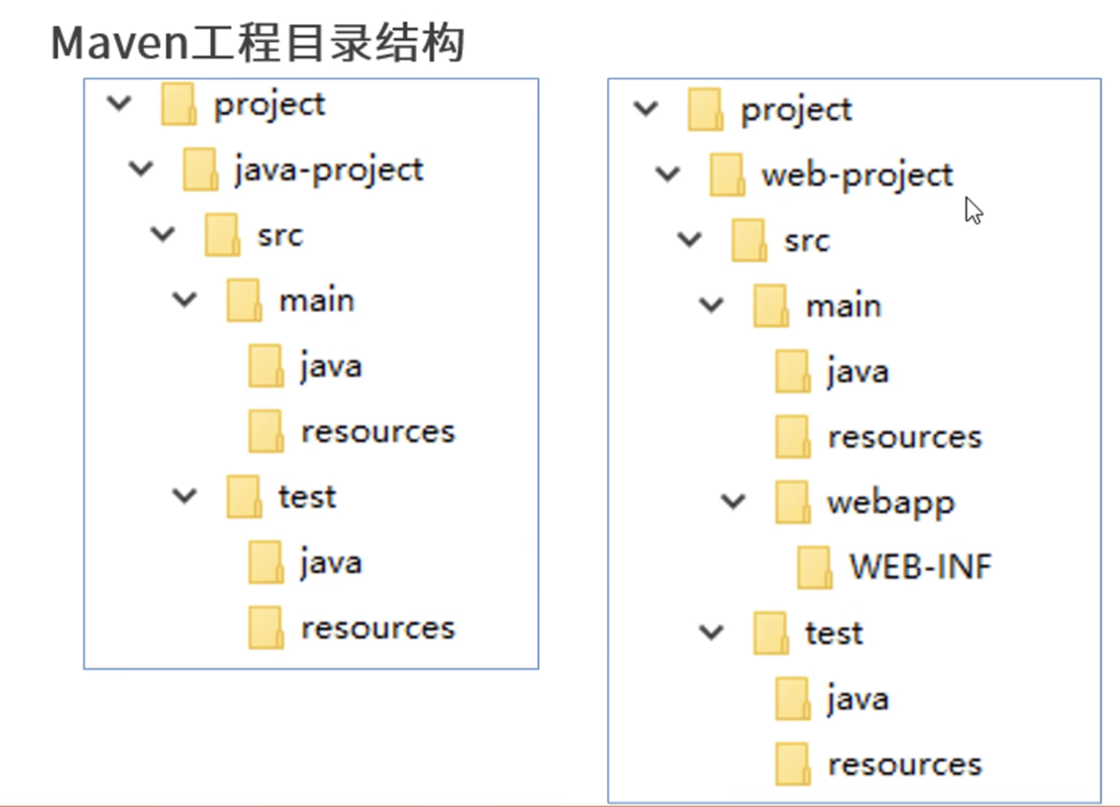Screen dimensions: 1120x807
Task: Click the Maven工程目录结构 heading
Action: tap(258, 43)
